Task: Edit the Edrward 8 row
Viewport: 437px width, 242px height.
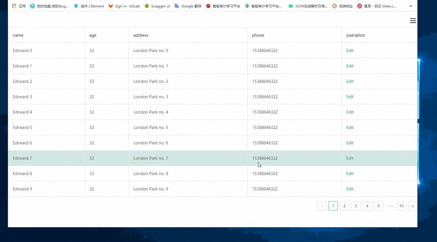Action: point(350,174)
